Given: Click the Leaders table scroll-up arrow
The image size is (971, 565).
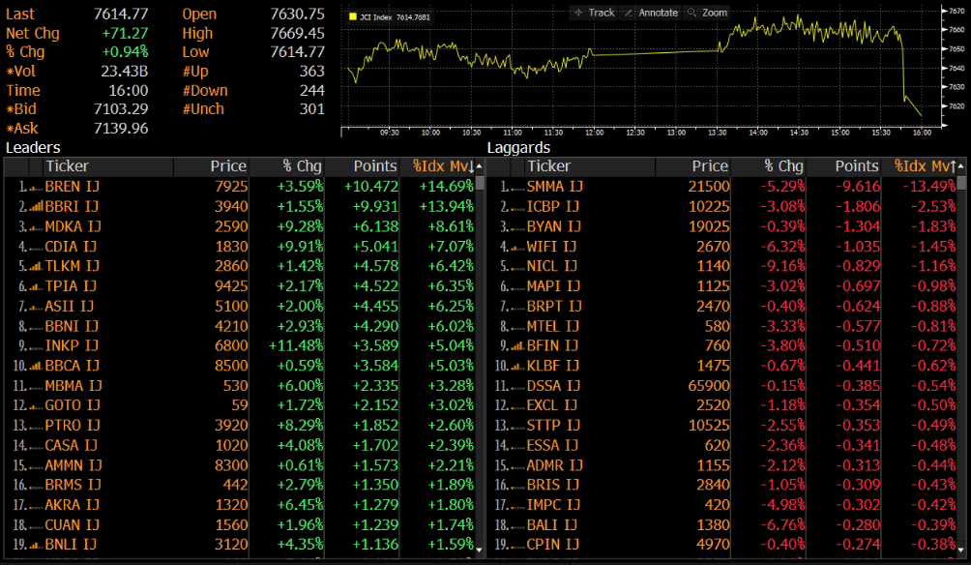Looking at the screenshot, I should click(x=480, y=166).
